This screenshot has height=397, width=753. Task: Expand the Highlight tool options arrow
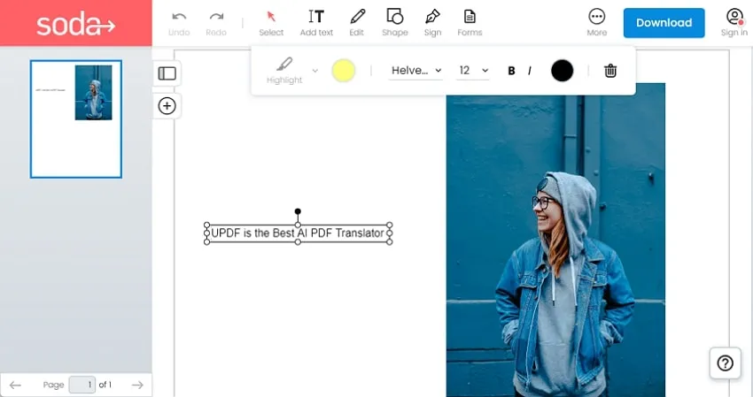[x=315, y=71]
